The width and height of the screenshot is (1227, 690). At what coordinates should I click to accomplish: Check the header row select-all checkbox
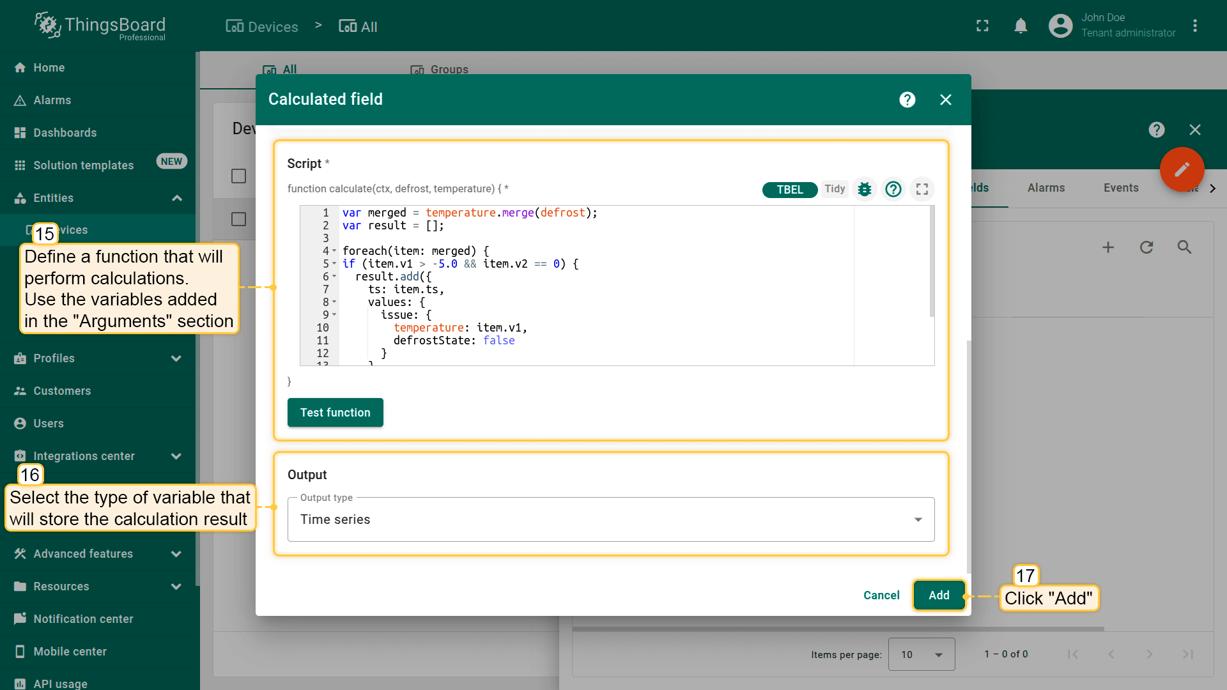(238, 176)
